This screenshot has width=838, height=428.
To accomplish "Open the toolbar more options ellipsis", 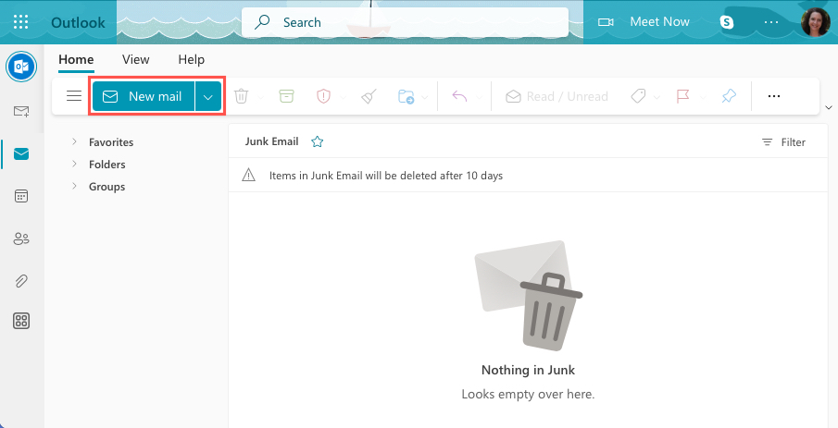I will click(x=774, y=96).
